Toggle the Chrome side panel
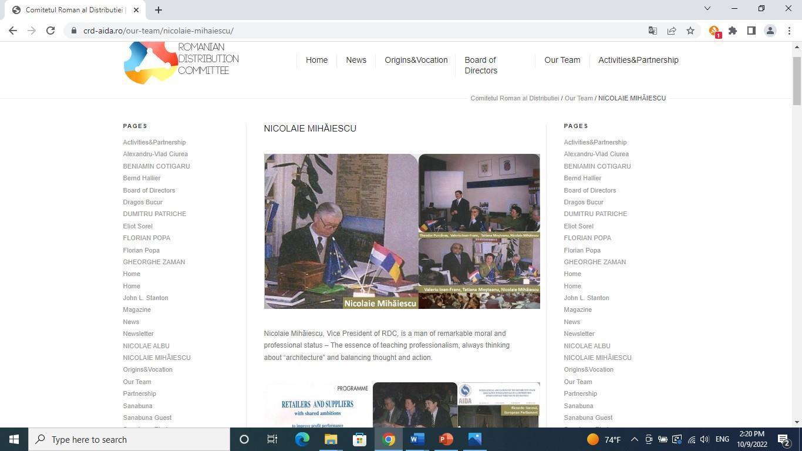The image size is (802, 451). click(x=751, y=31)
